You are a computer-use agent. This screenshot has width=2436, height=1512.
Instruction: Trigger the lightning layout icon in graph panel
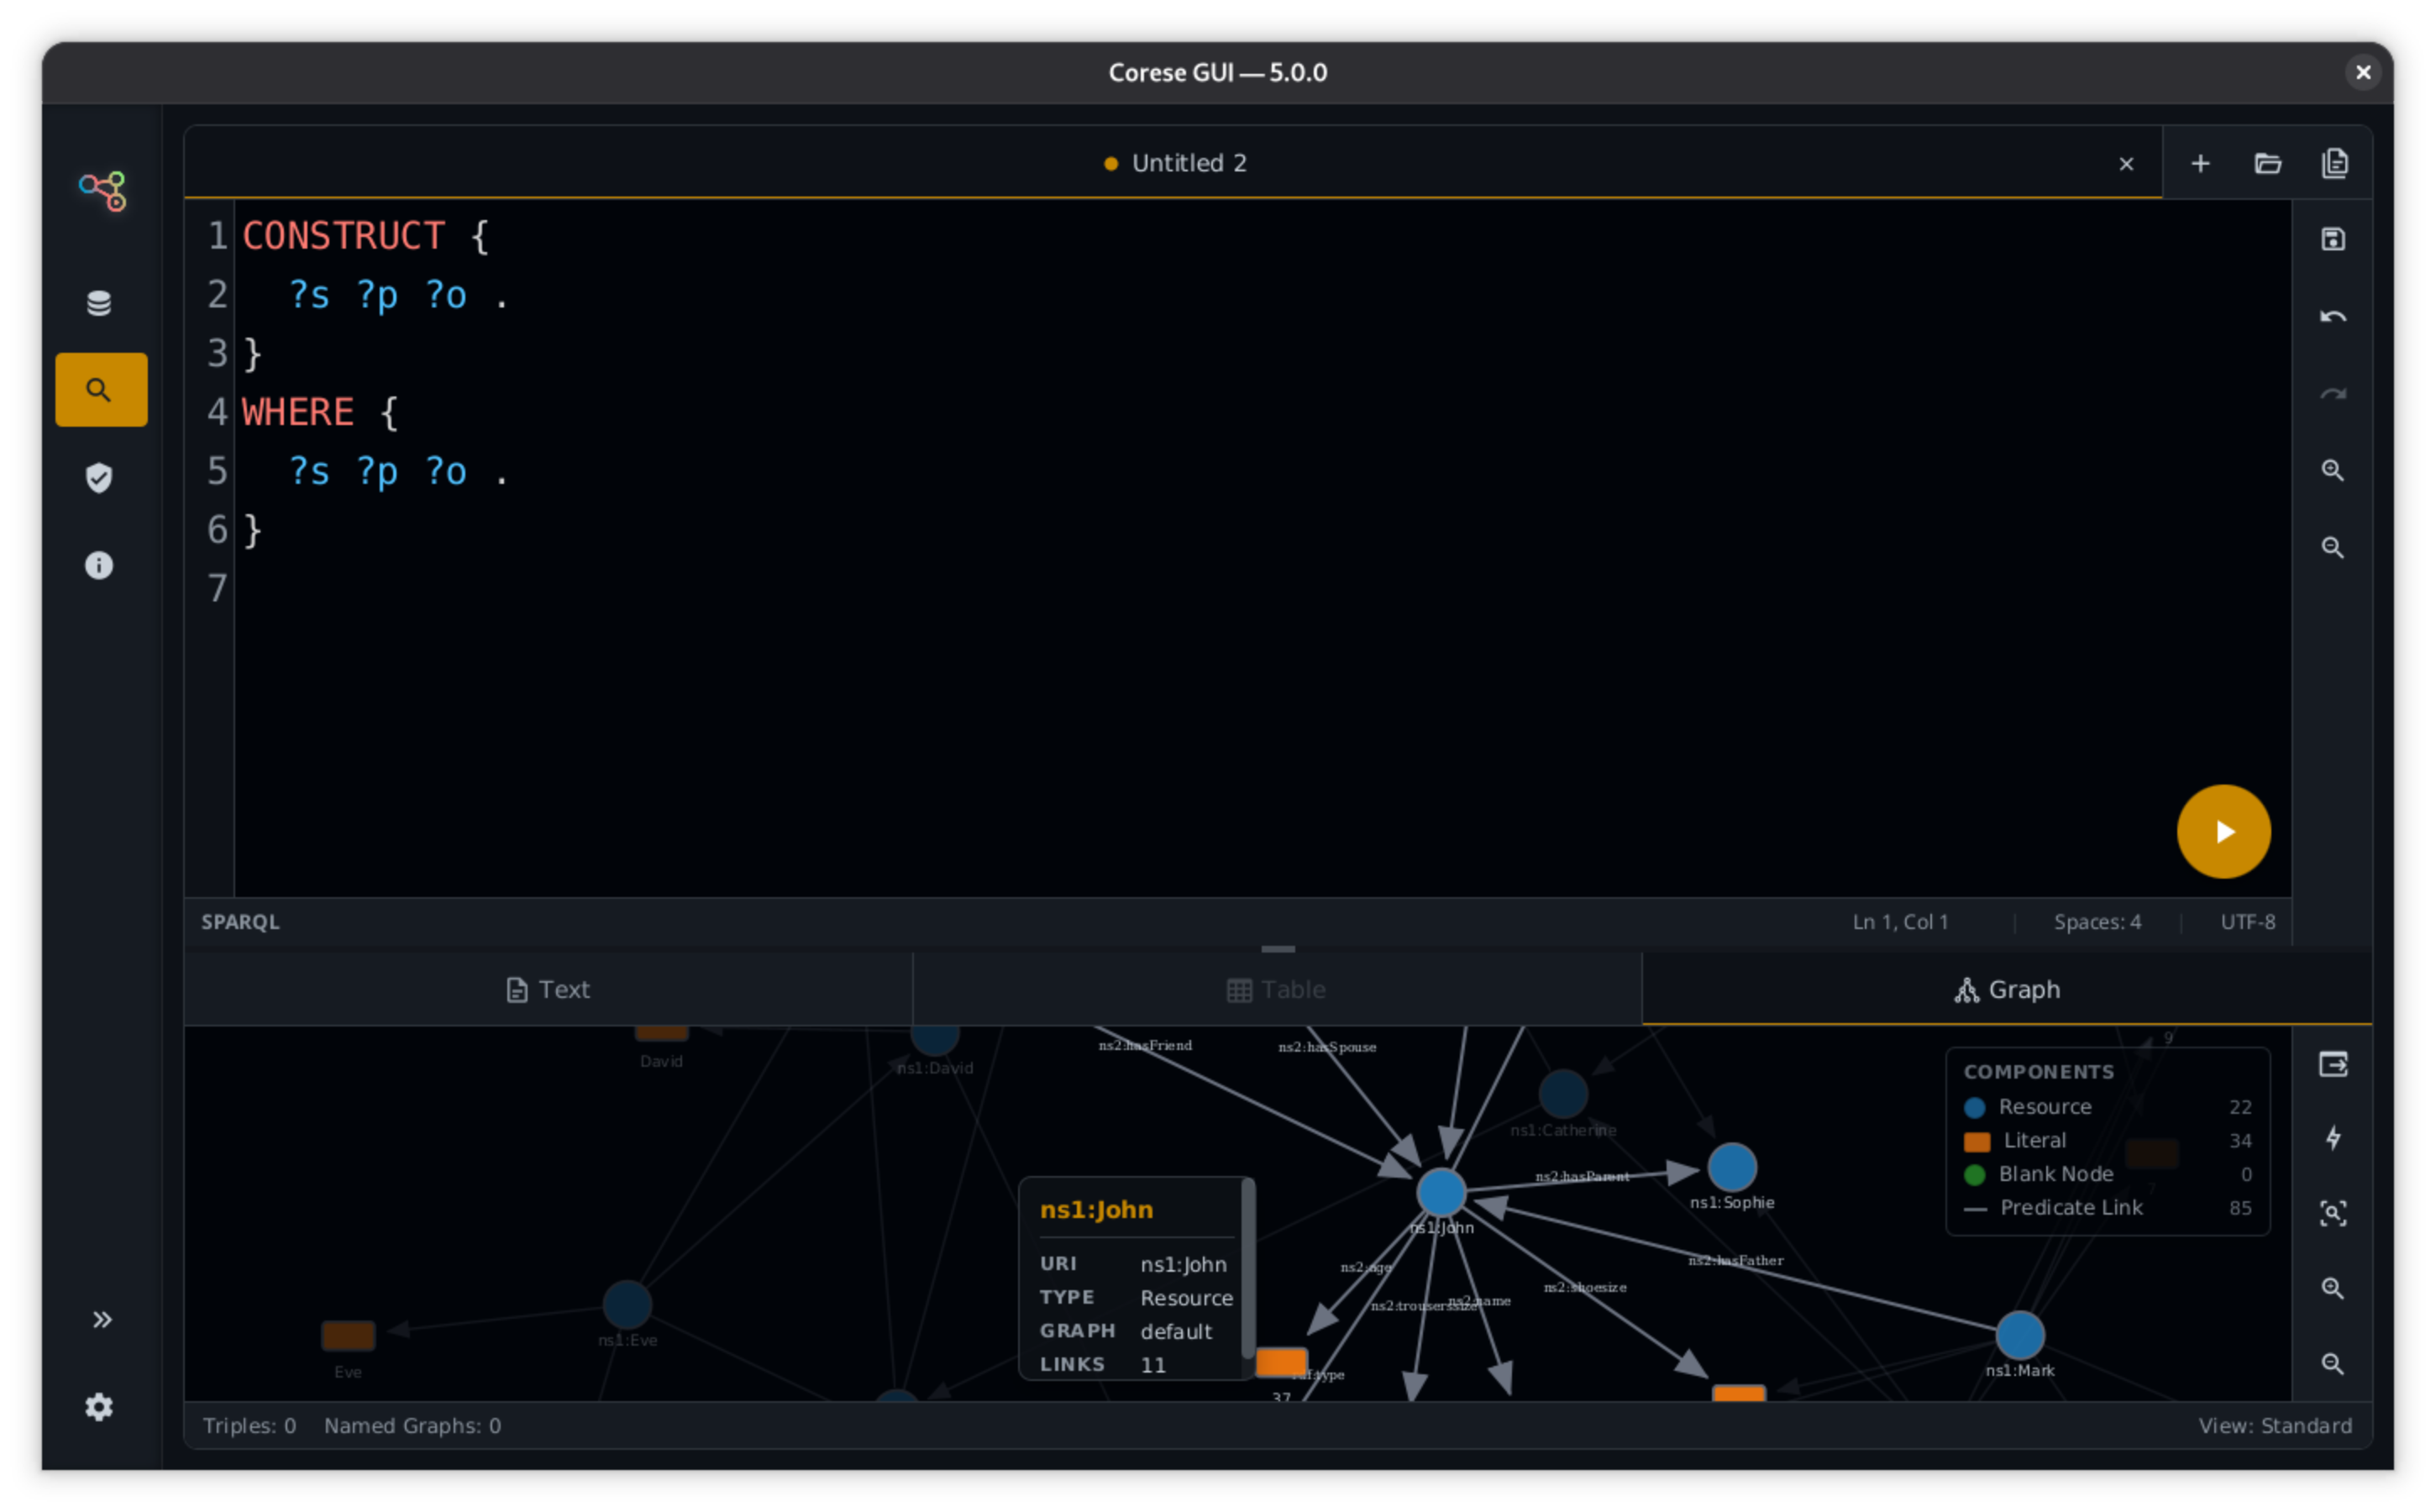(2334, 1138)
